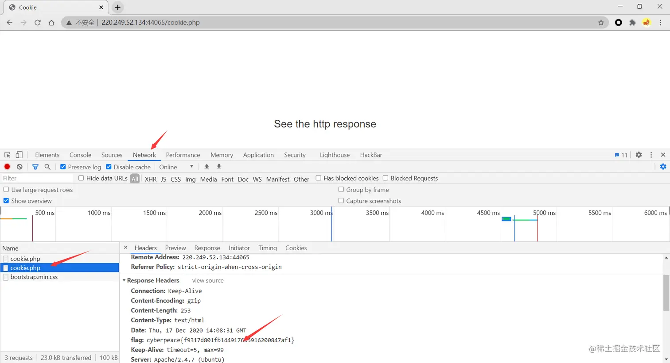Close the DevTools panel
Viewport: 670px width, 363px height.
[663, 155]
